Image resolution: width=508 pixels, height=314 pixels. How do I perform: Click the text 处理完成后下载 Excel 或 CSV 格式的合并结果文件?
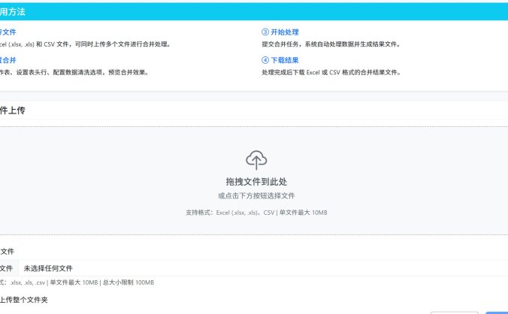coord(331,72)
